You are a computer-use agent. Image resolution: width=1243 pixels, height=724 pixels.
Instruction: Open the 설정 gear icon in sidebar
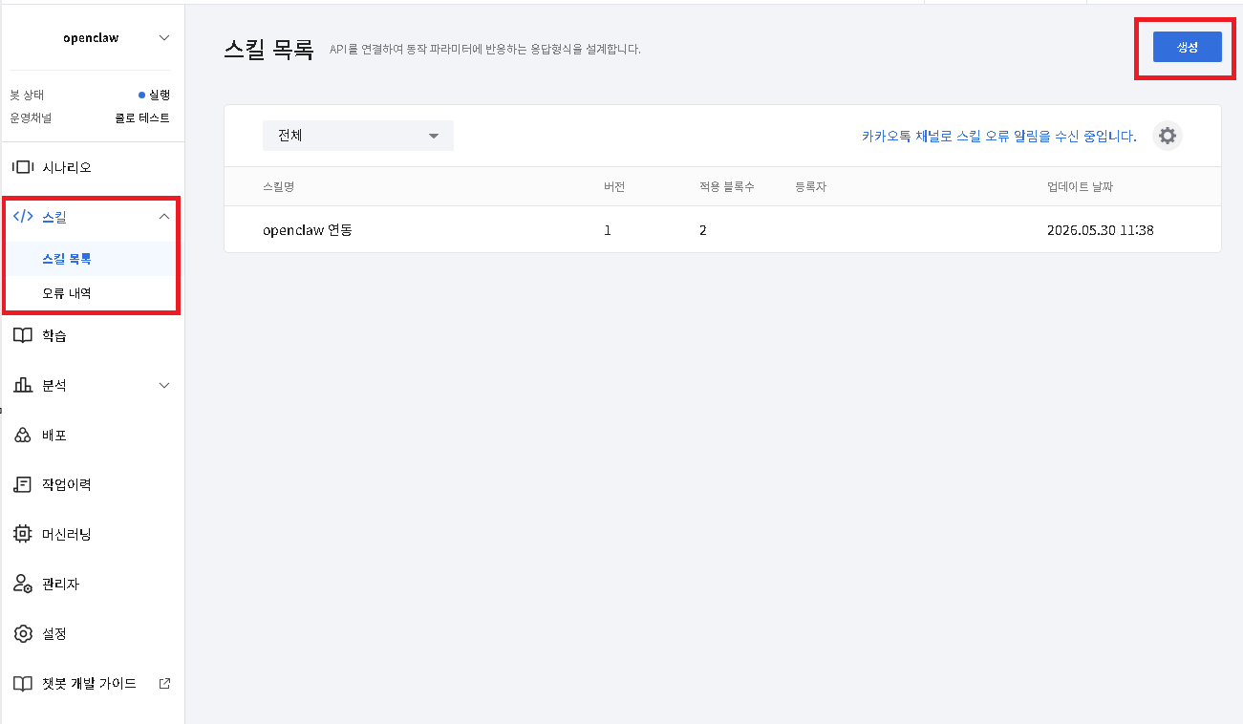point(23,633)
